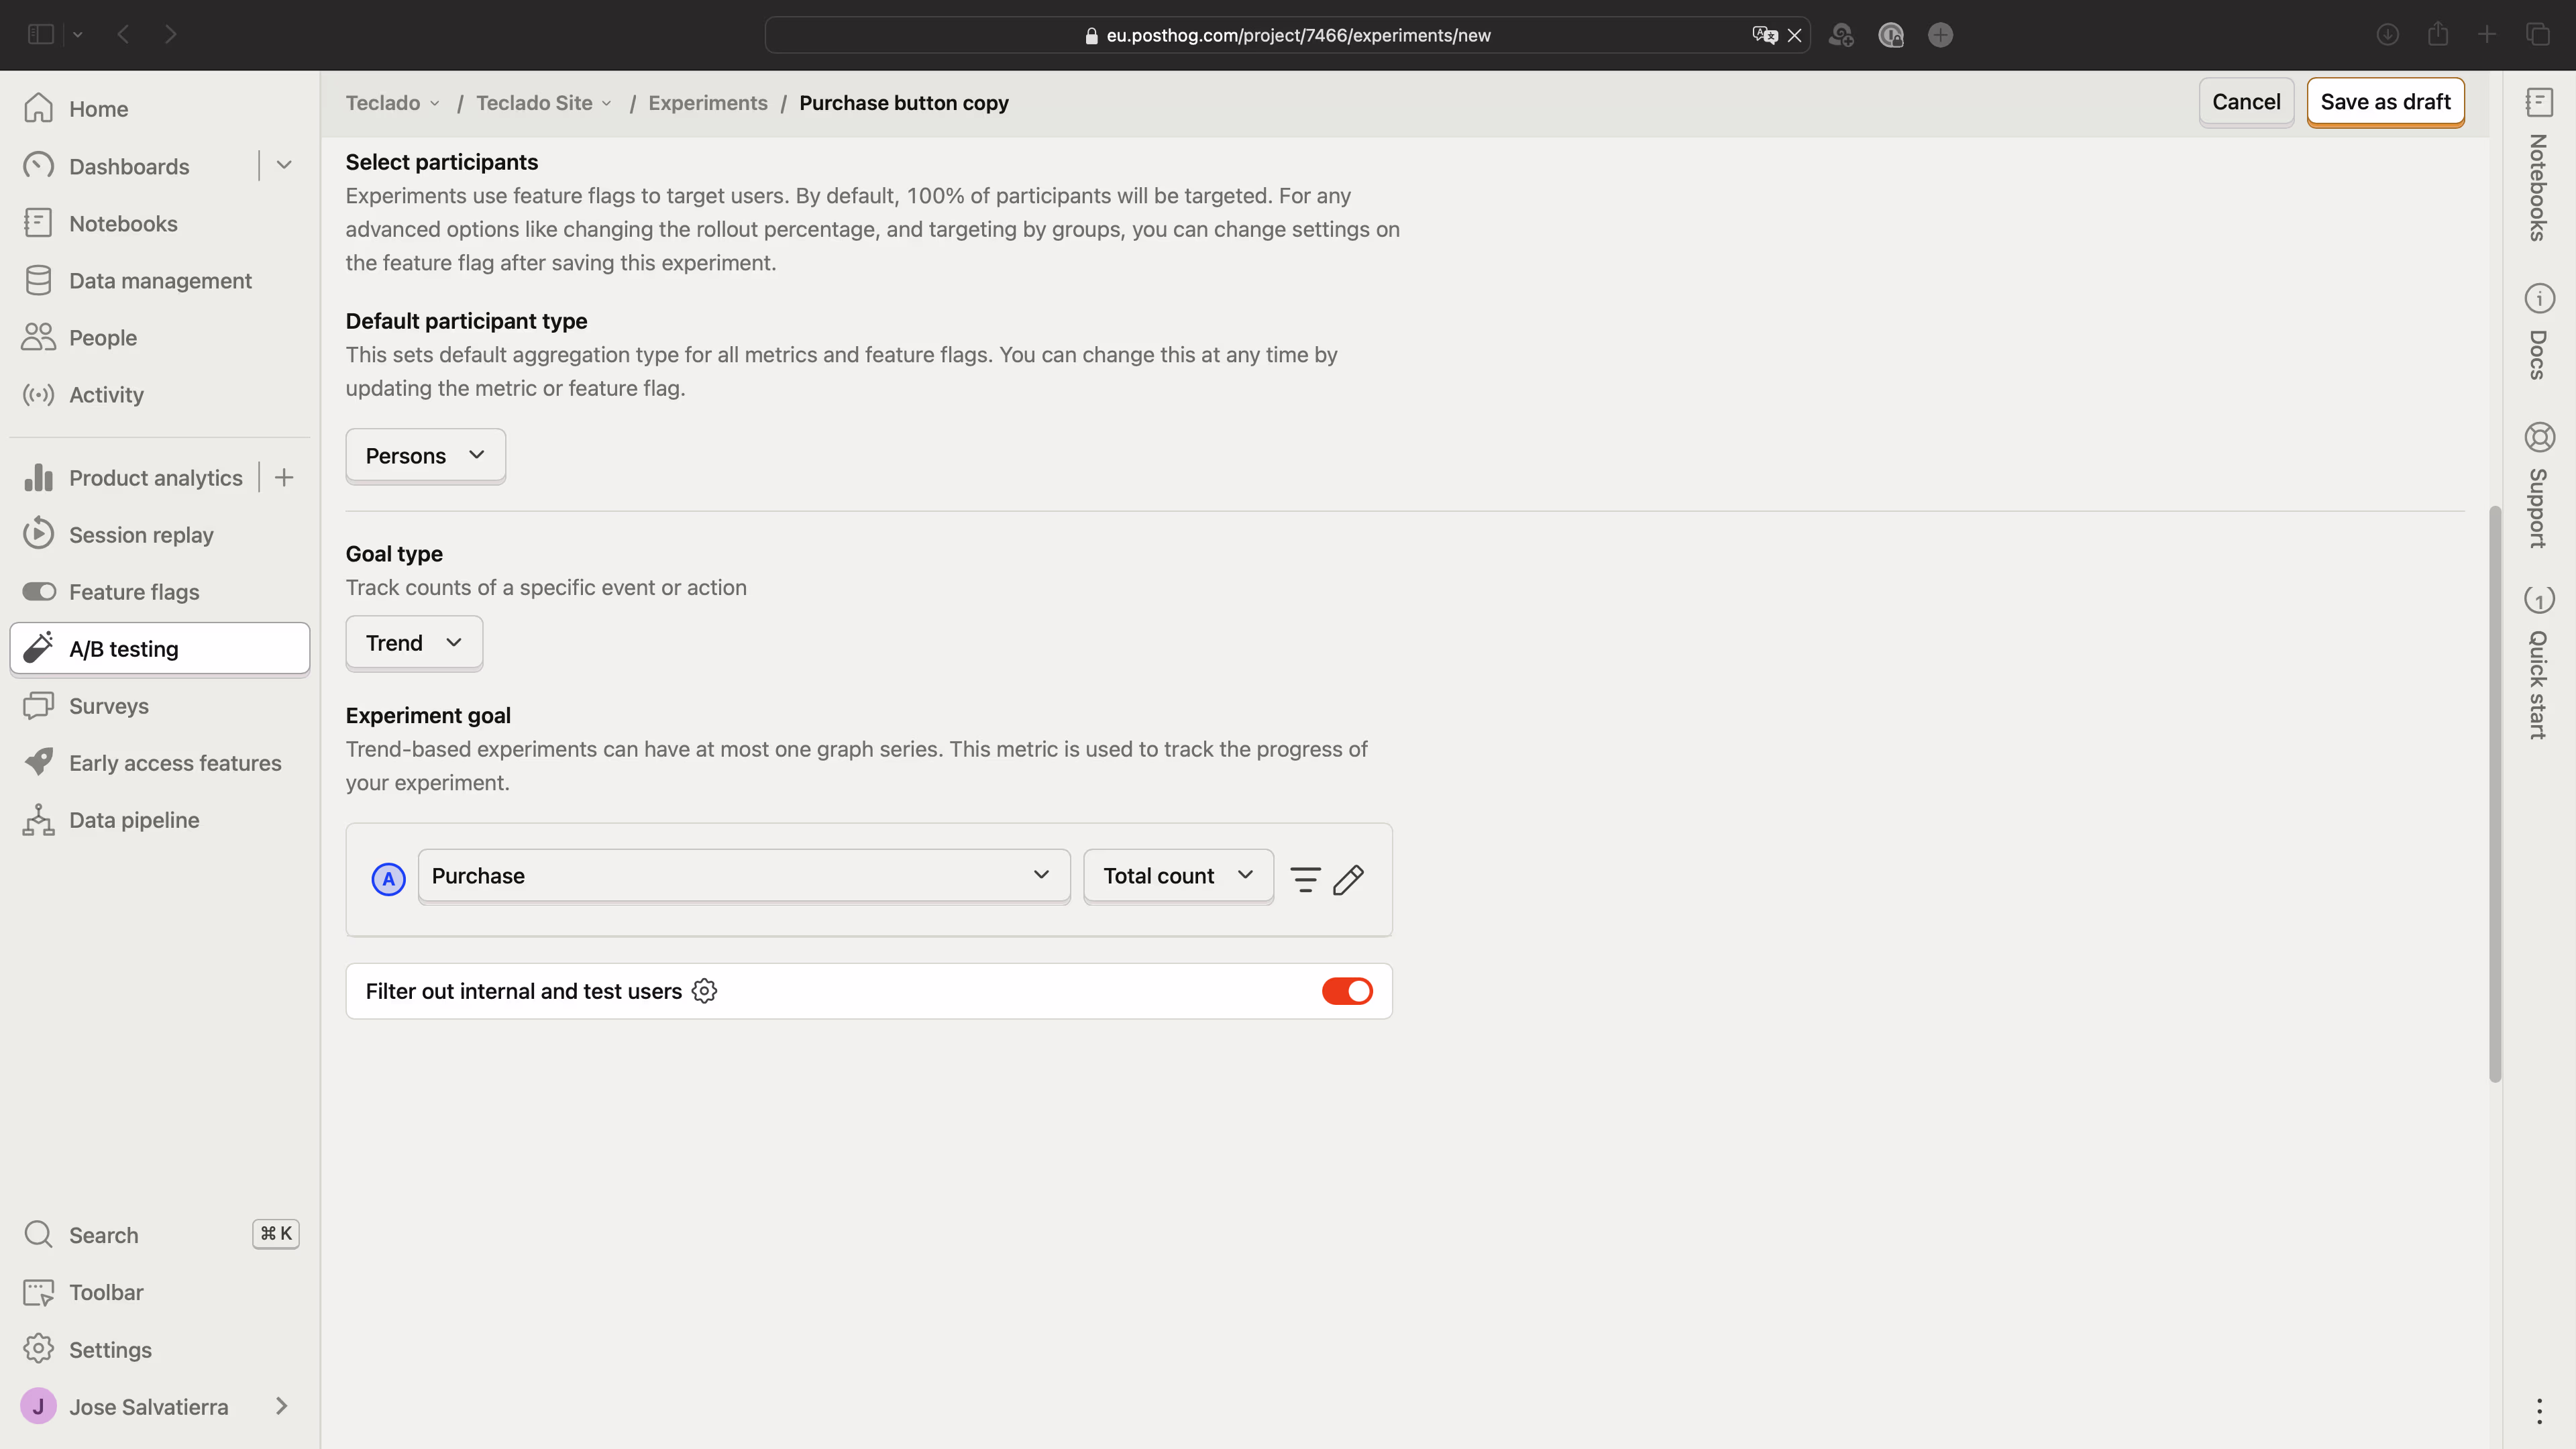2576x1449 pixels.
Task: Open a new browser tab
Action: [2486, 34]
